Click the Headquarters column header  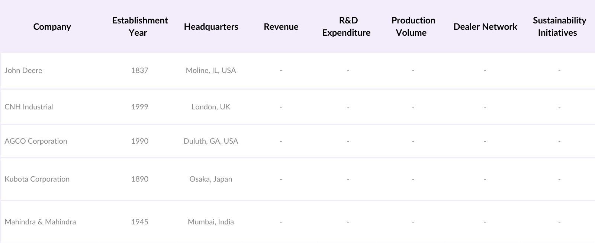pyautogui.click(x=211, y=27)
